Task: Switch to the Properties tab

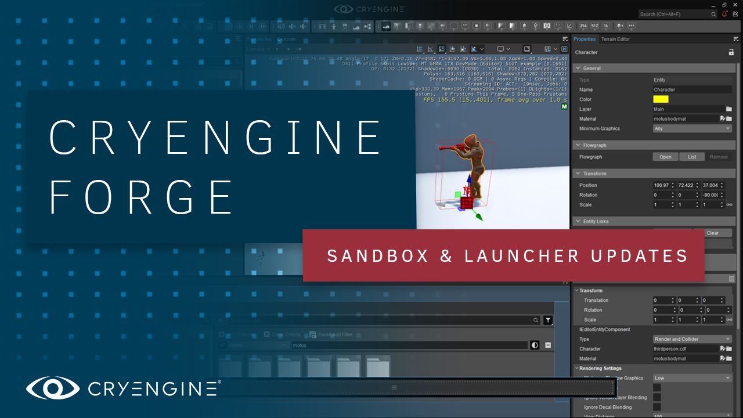Action: (x=585, y=39)
